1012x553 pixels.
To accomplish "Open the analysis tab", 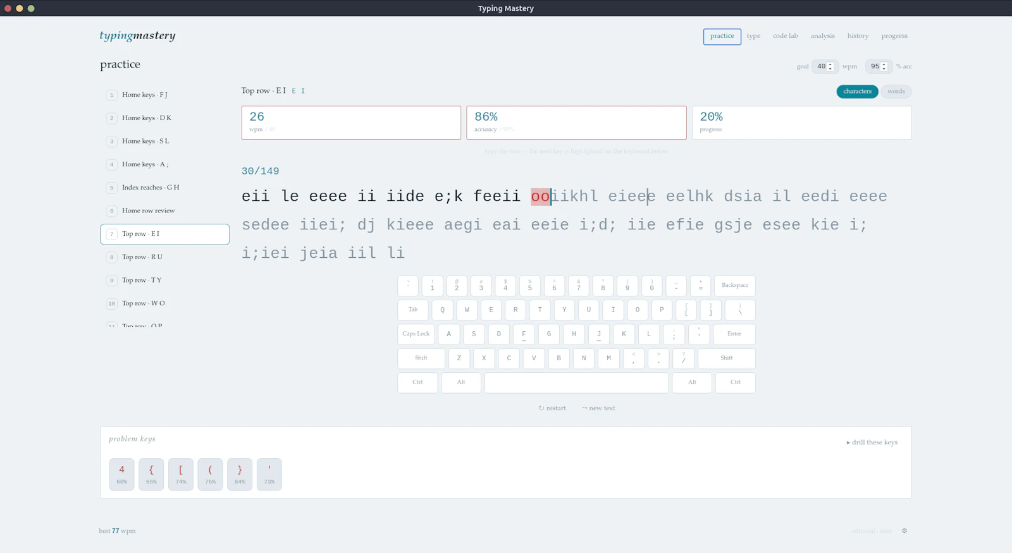I will (822, 36).
